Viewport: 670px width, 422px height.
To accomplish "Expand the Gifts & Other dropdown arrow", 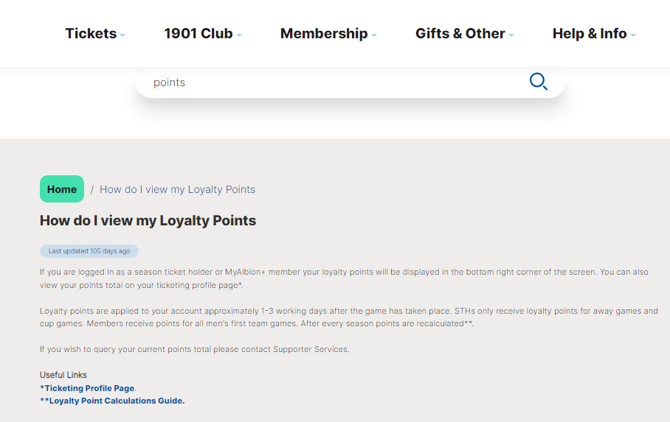I will tap(511, 35).
